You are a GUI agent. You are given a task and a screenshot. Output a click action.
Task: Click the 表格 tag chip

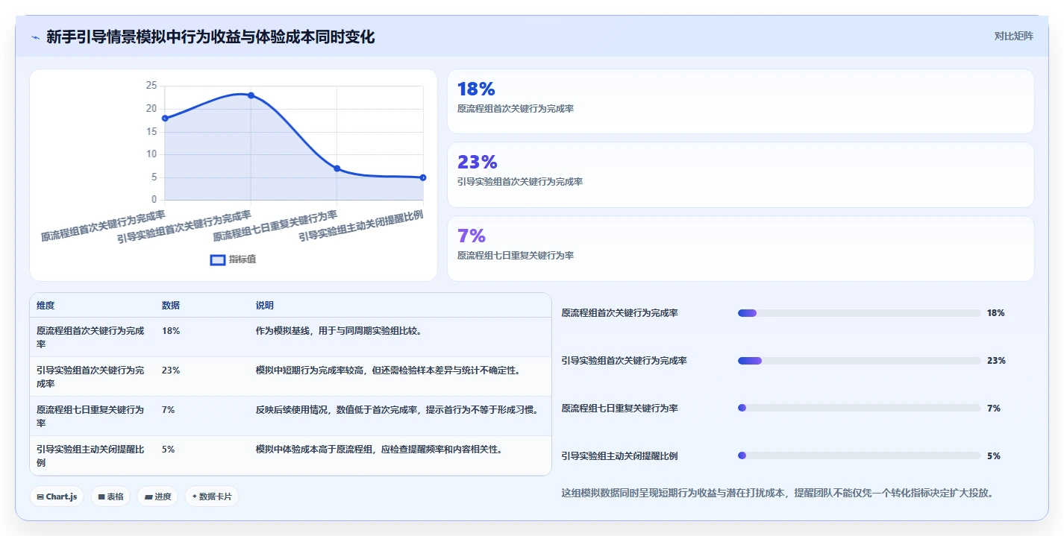pos(111,496)
